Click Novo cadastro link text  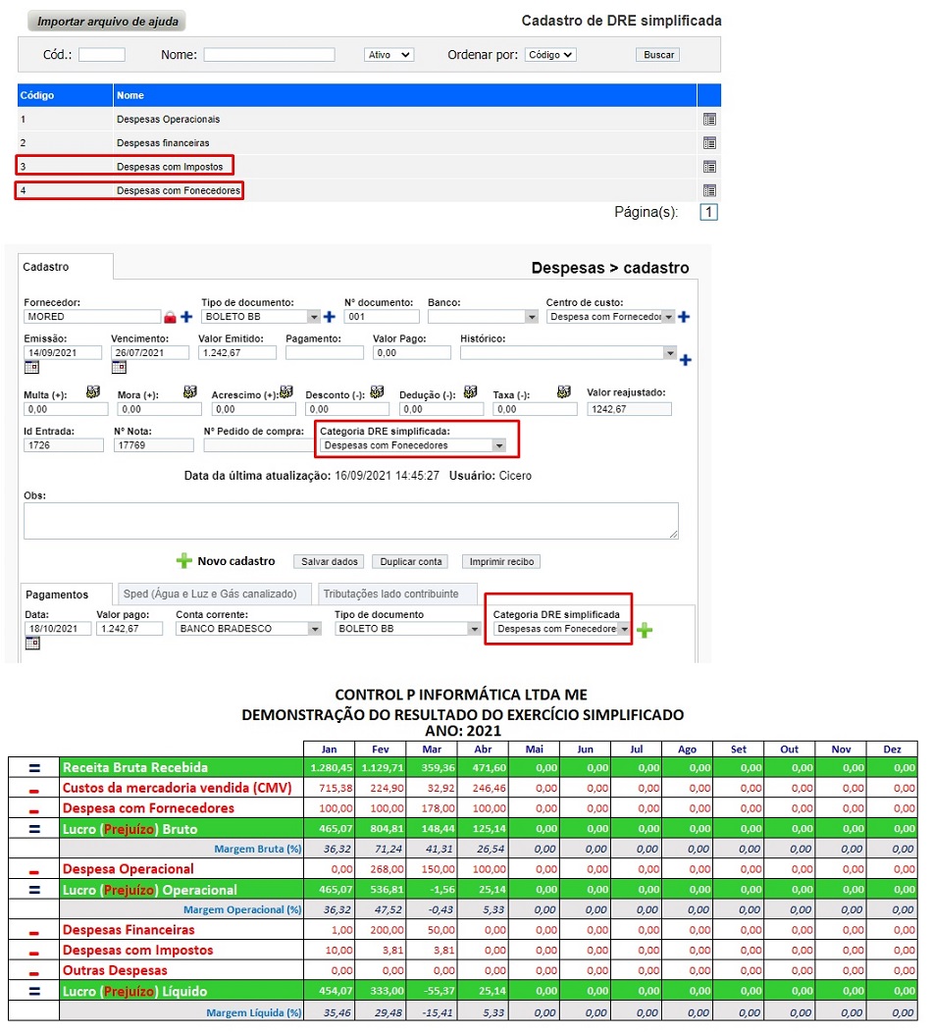pyautogui.click(x=236, y=561)
